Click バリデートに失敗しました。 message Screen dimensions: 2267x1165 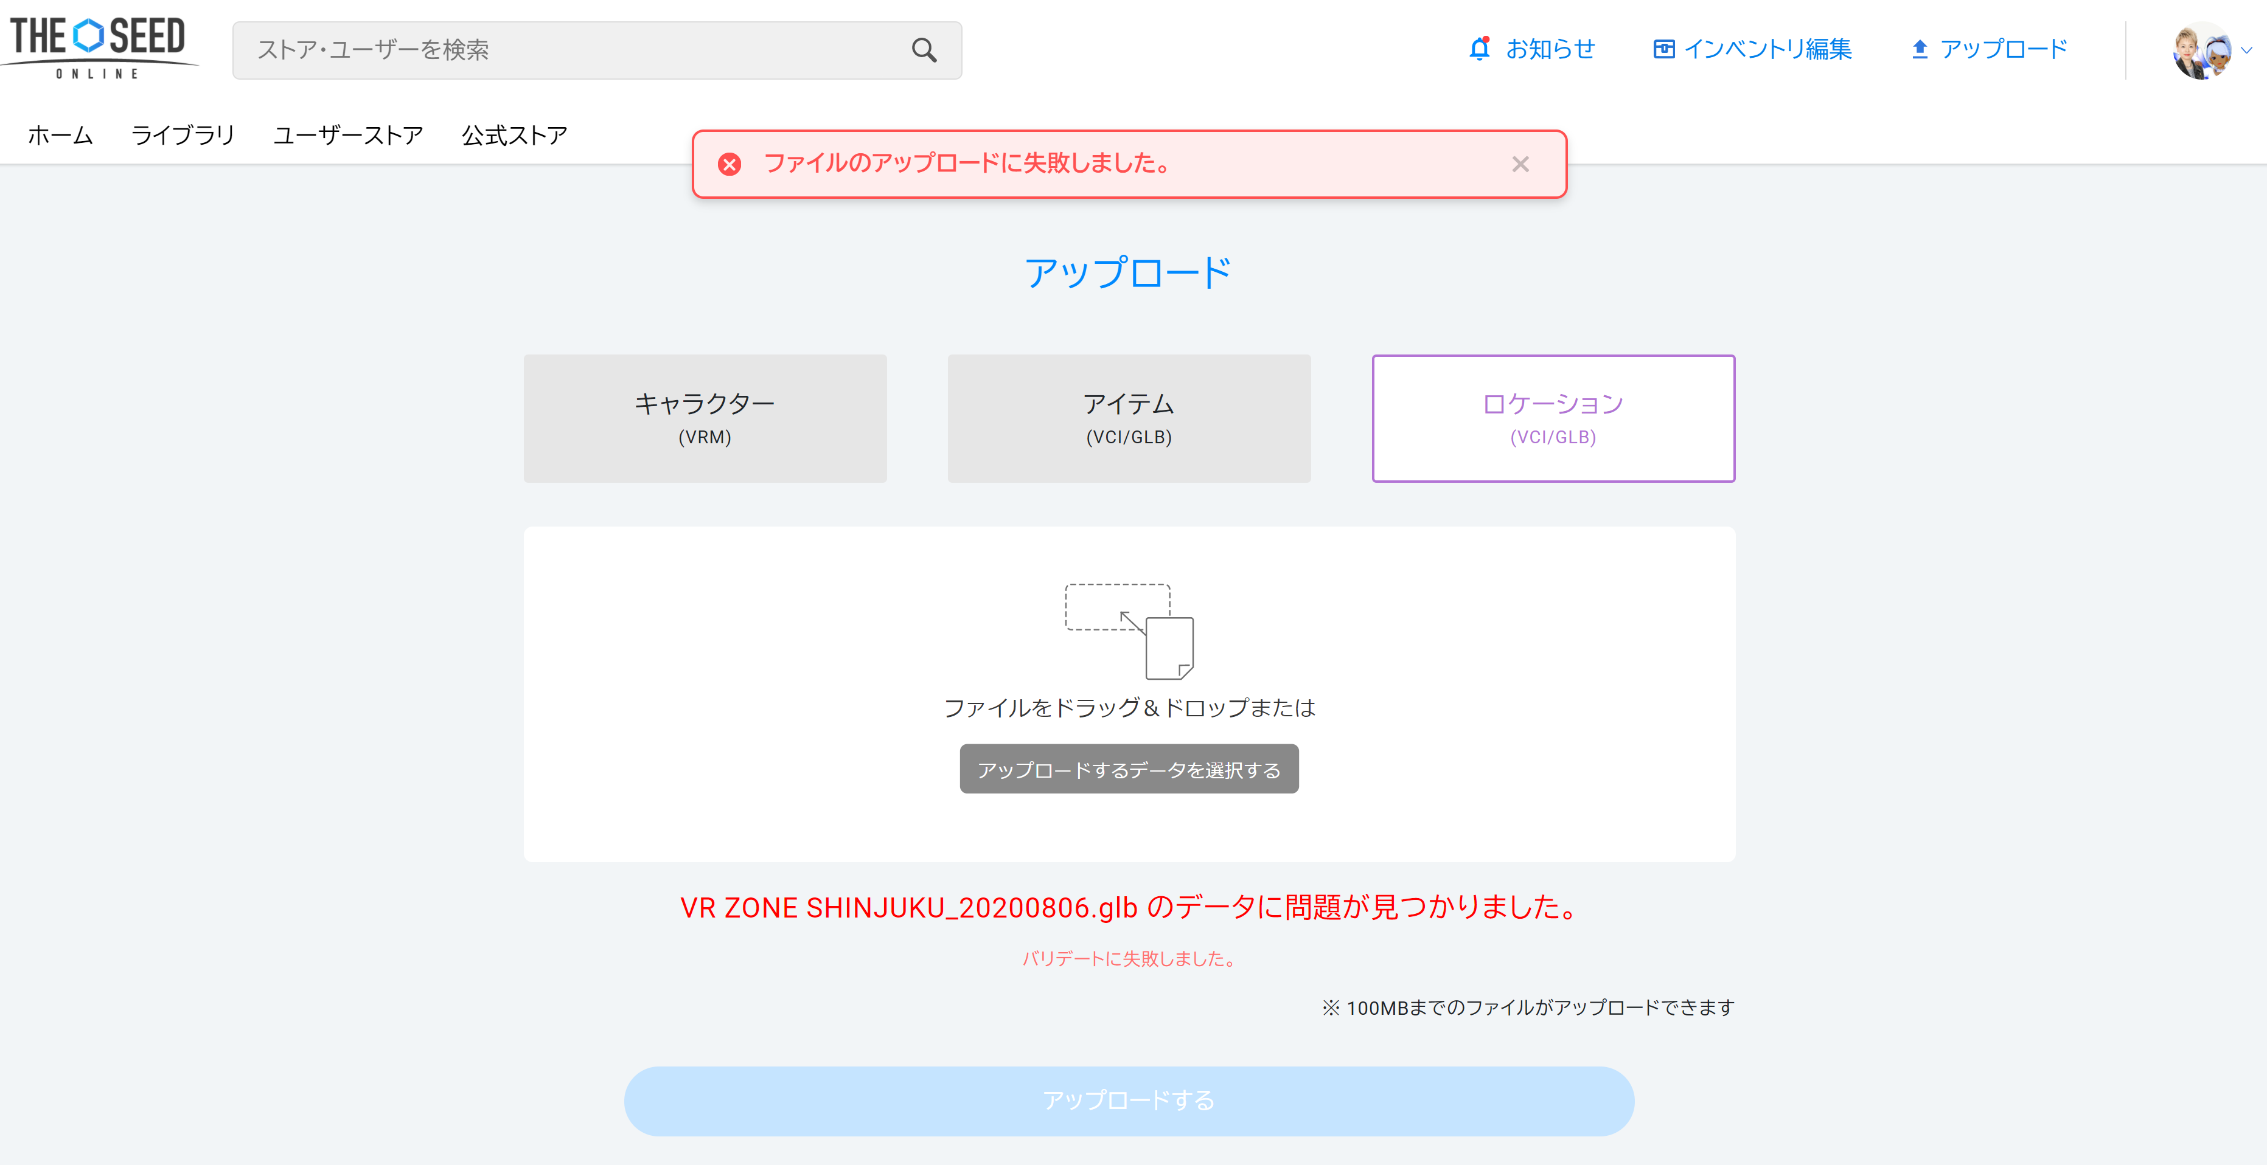[1129, 959]
